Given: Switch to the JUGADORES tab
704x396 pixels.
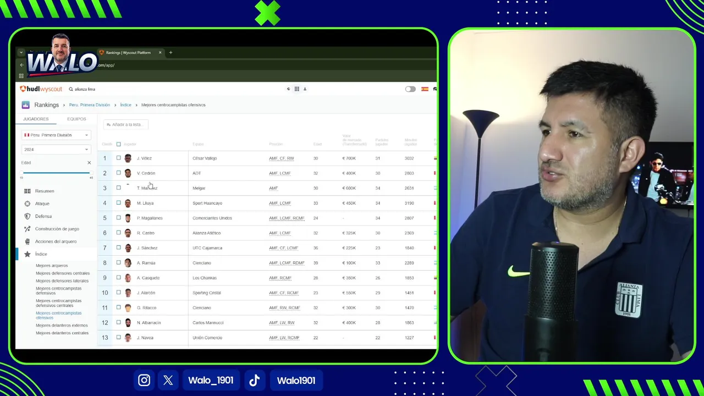Looking at the screenshot, I should (x=36, y=119).
